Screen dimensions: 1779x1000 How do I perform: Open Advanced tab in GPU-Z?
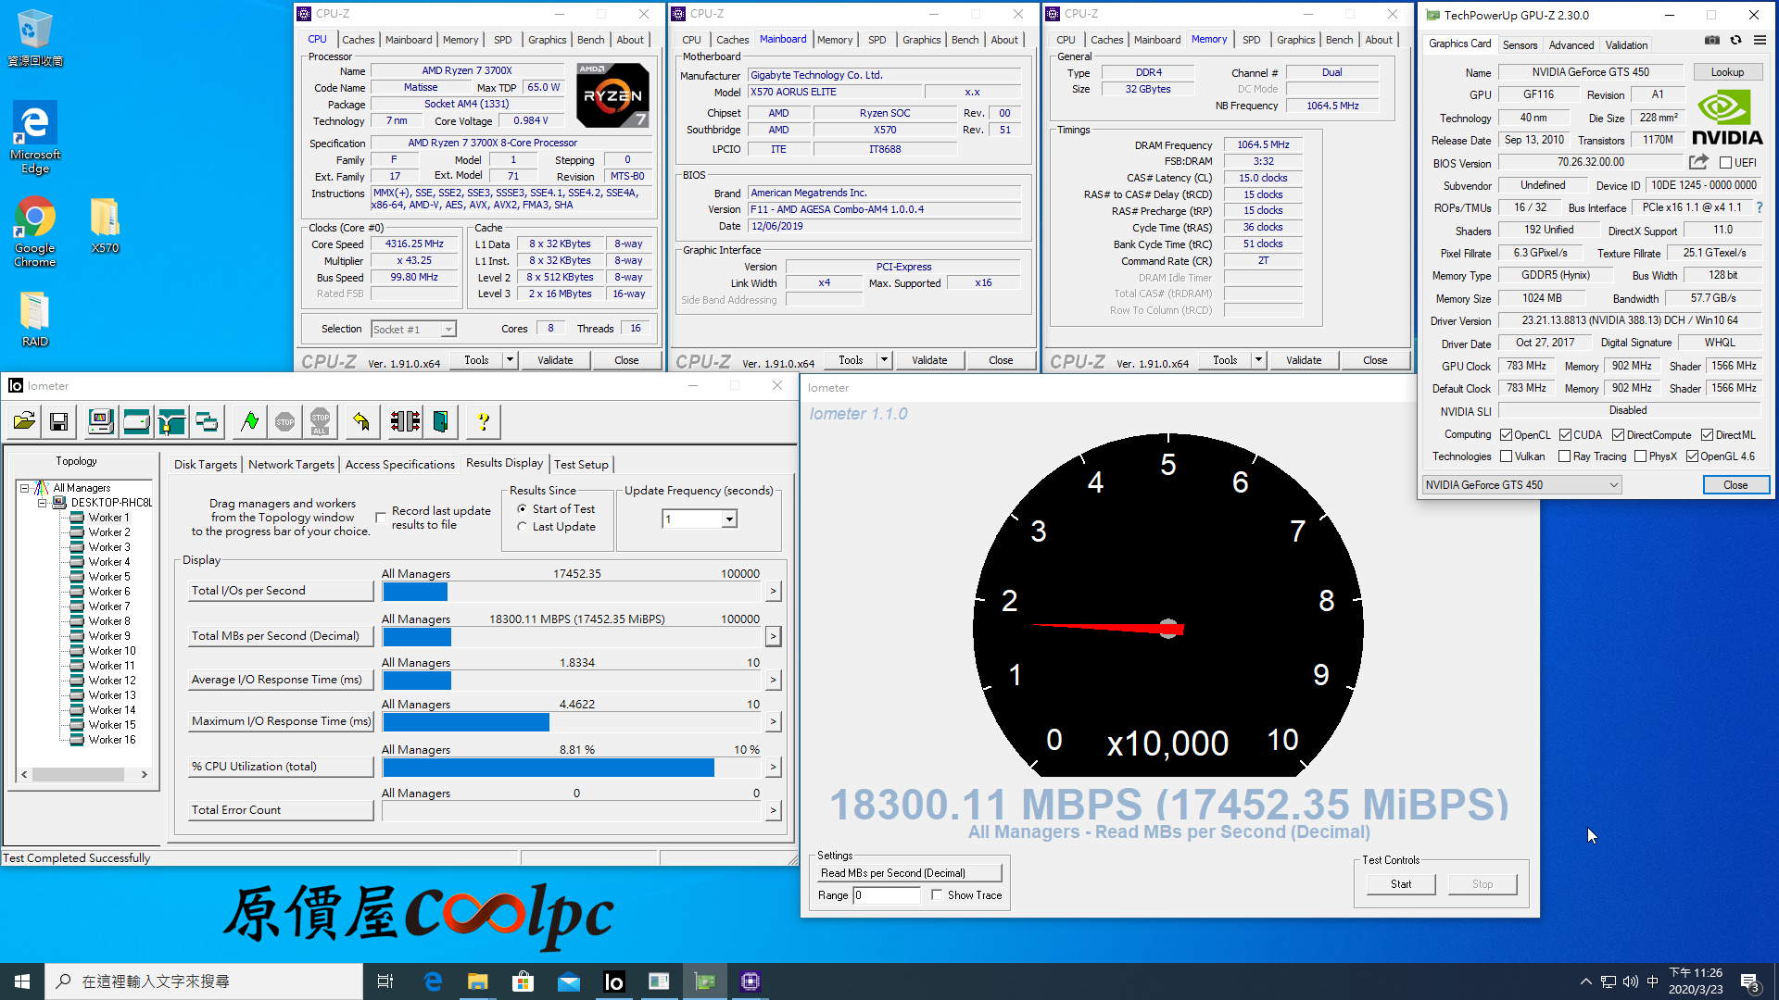click(x=1571, y=45)
